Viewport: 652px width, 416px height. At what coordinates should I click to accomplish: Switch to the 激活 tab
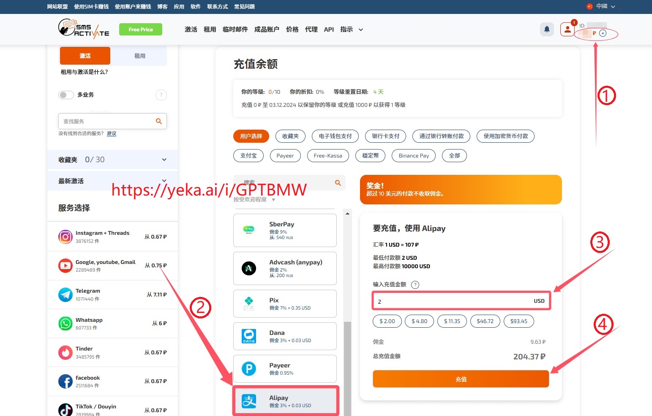85,56
